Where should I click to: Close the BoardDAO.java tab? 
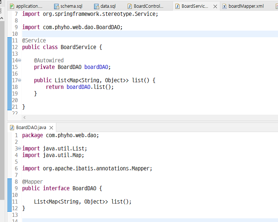[51, 128]
